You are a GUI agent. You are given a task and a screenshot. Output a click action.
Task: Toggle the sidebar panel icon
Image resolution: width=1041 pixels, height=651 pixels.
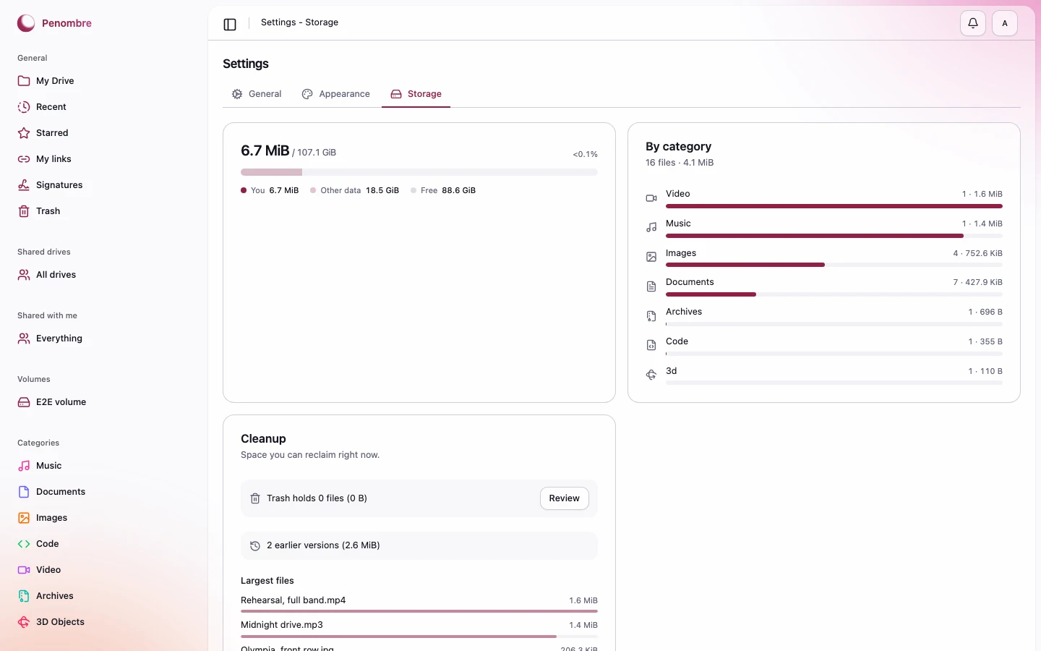click(230, 25)
